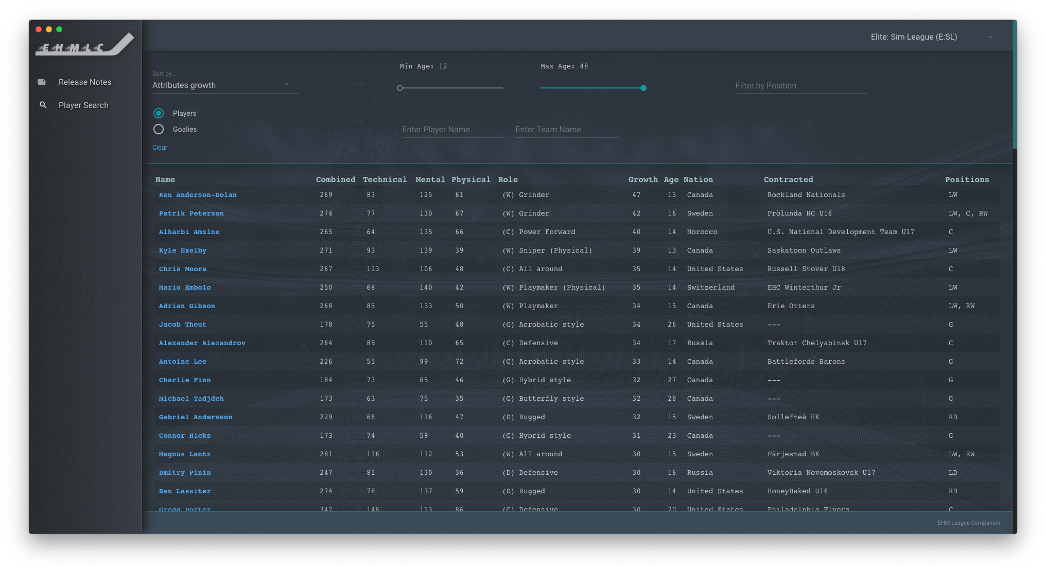The image size is (1046, 572).
Task: Focus the Enter Team Name field
Action: pyautogui.click(x=566, y=130)
